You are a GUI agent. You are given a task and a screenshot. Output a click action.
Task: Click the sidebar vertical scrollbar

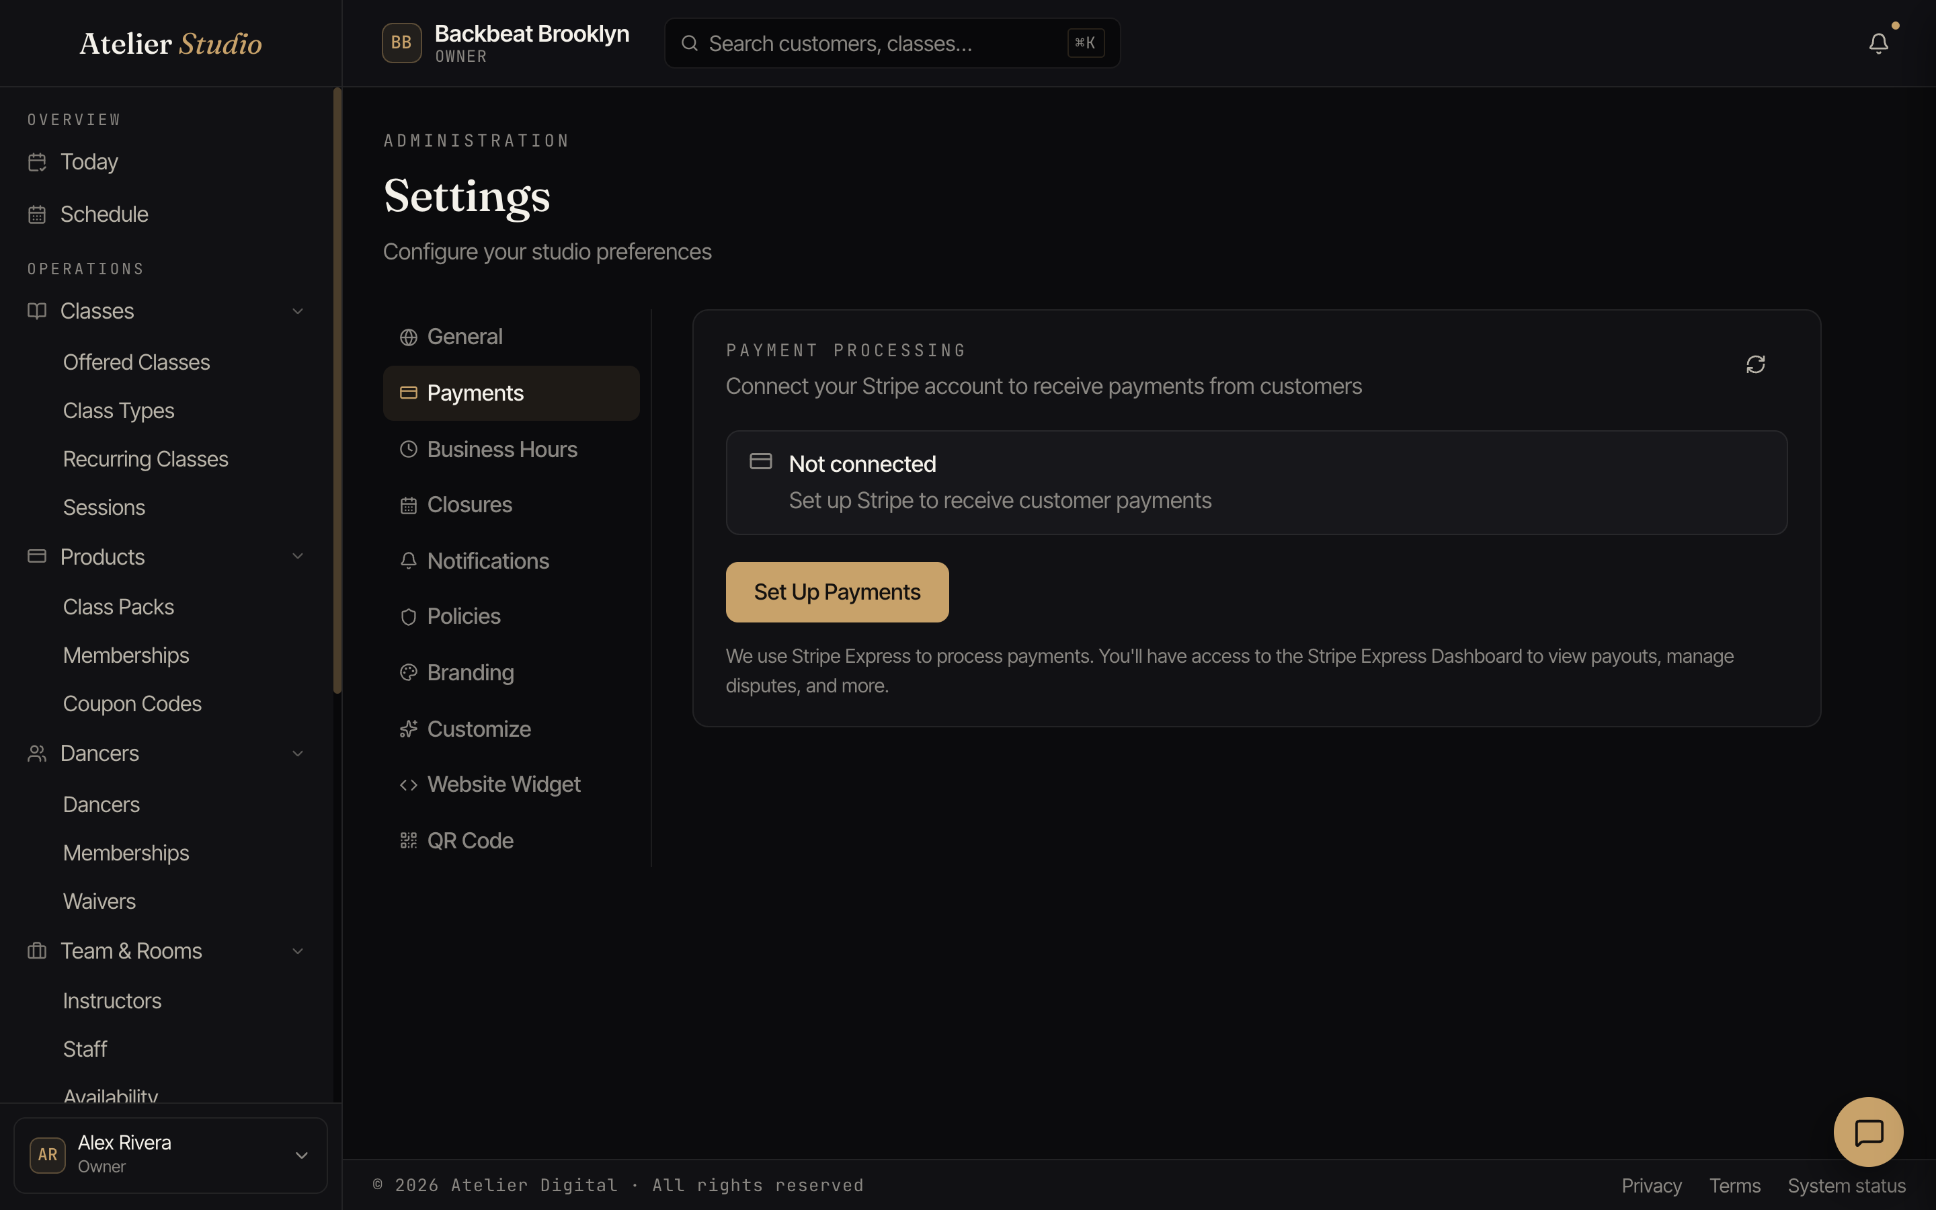(337, 391)
